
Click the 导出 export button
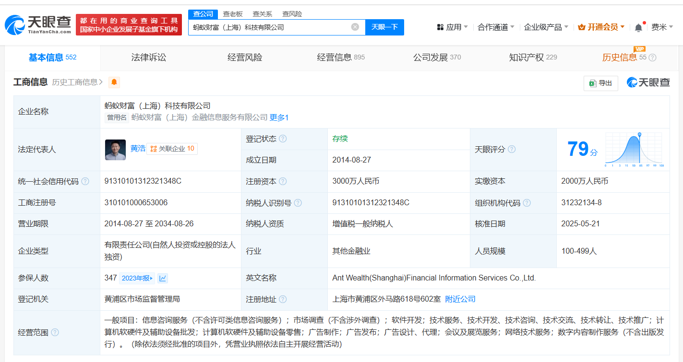(600, 83)
